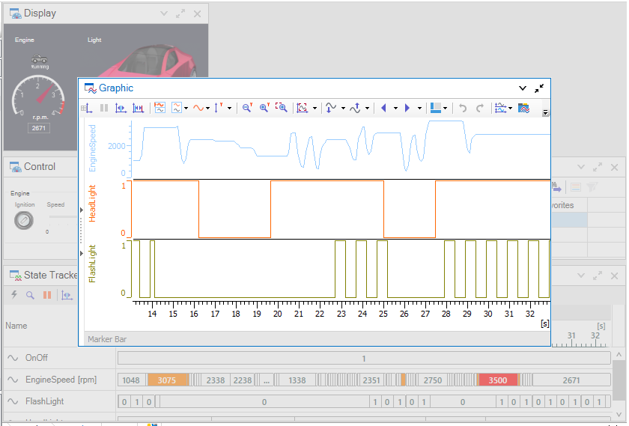Open the Display panel chevron menu
Viewport: 629px width, 426px height.
click(164, 13)
